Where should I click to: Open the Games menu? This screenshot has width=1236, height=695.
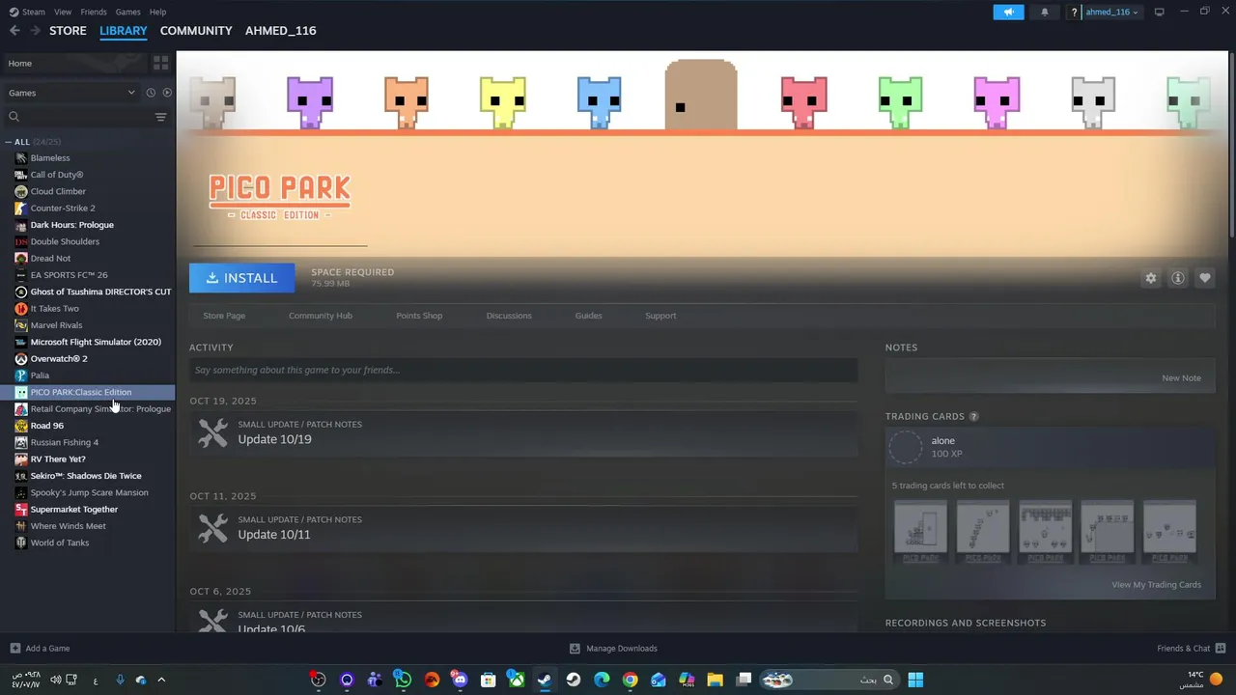[127, 12]
